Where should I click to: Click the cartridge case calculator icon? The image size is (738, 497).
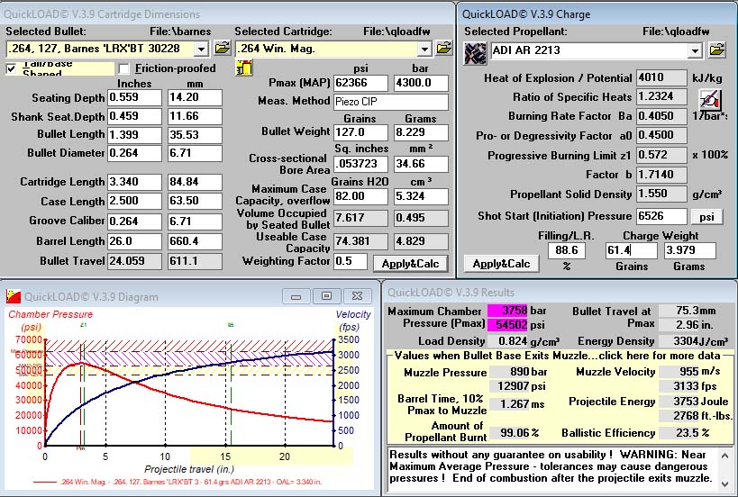244,68
